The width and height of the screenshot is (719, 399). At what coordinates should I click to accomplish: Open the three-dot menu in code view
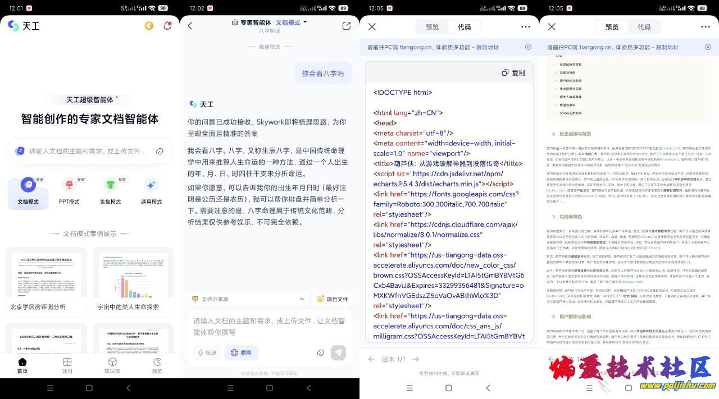[525, 27]
